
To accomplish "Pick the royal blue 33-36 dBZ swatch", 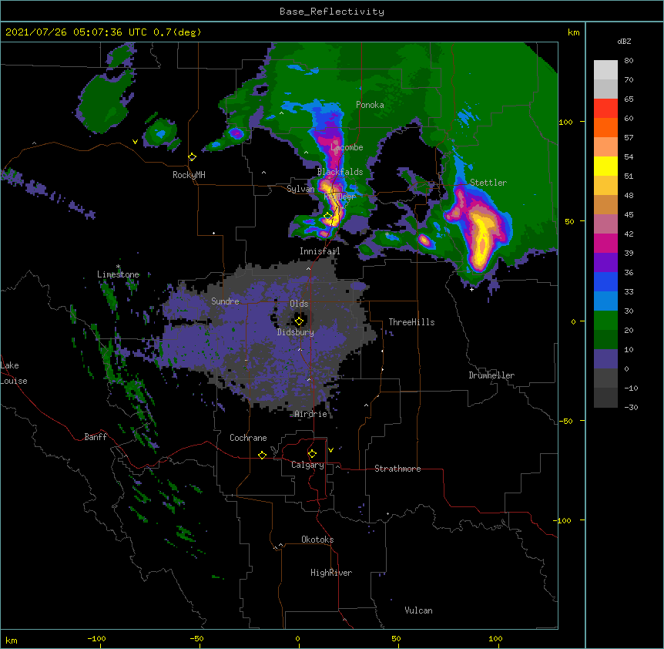I will click(x=605, y=281).
